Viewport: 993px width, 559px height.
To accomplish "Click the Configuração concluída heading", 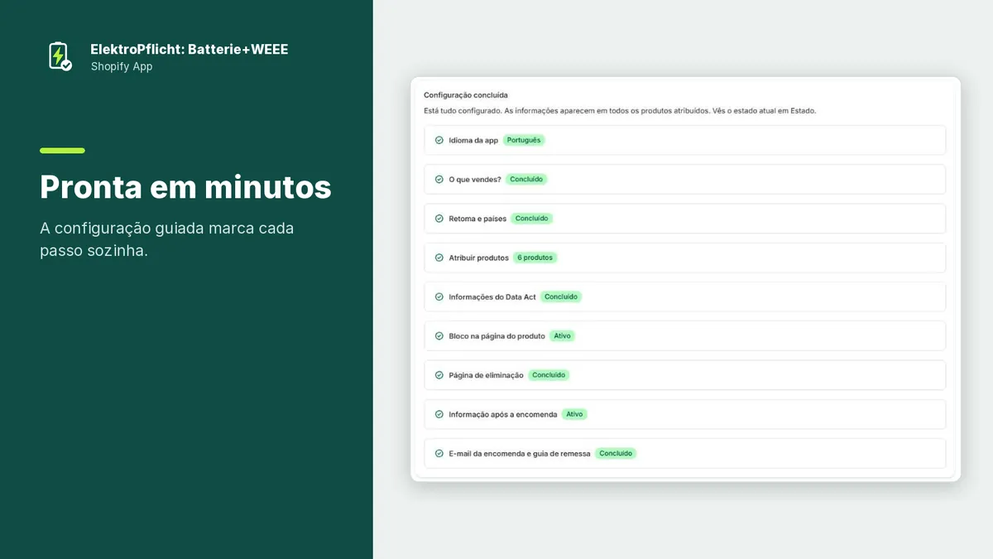I will (x=466, y=95).
